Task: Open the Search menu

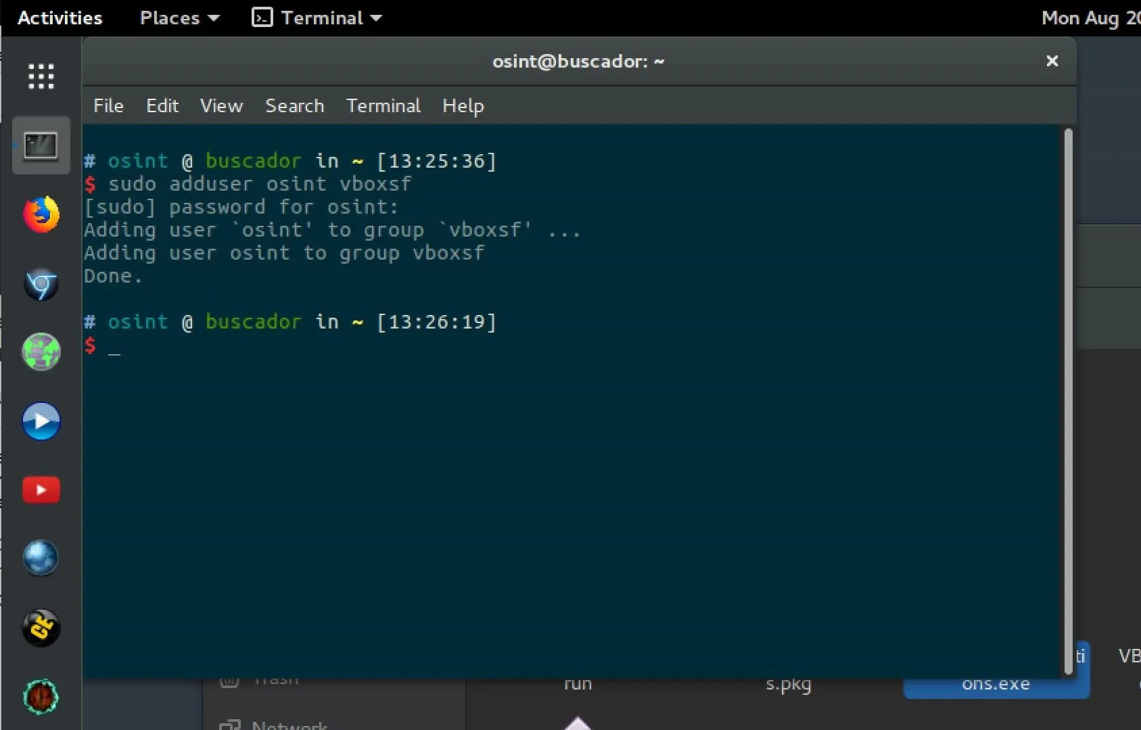Action: point(295,106)
